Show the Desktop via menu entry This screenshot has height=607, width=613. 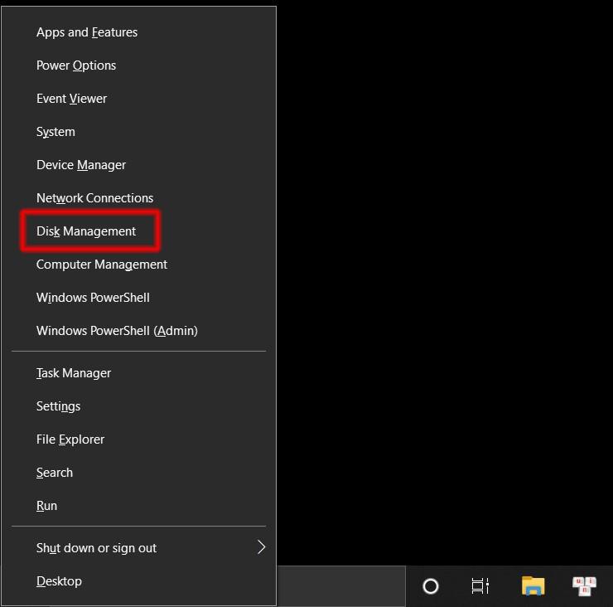click(x=59, y=581)
